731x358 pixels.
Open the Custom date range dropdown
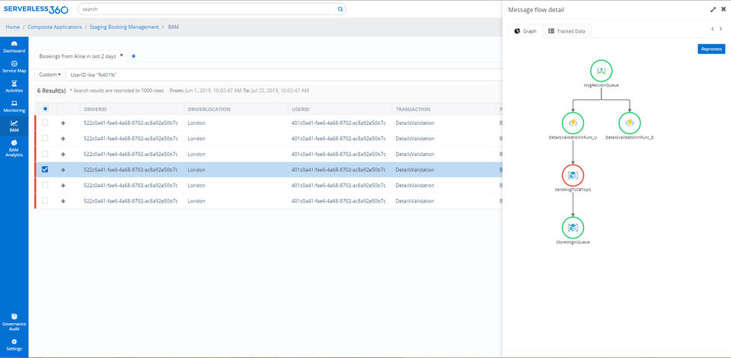(49, 75)
